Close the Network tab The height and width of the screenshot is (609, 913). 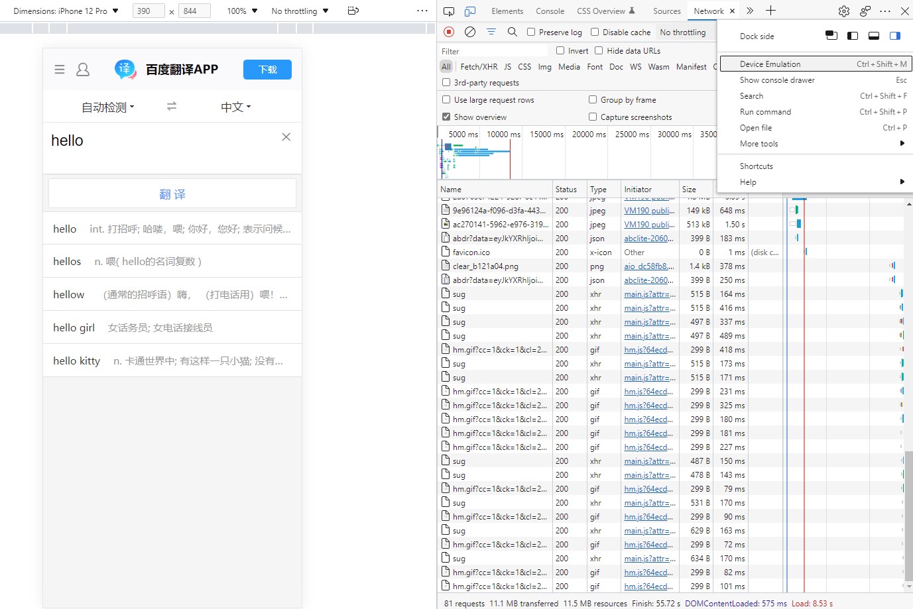(732, 11)
